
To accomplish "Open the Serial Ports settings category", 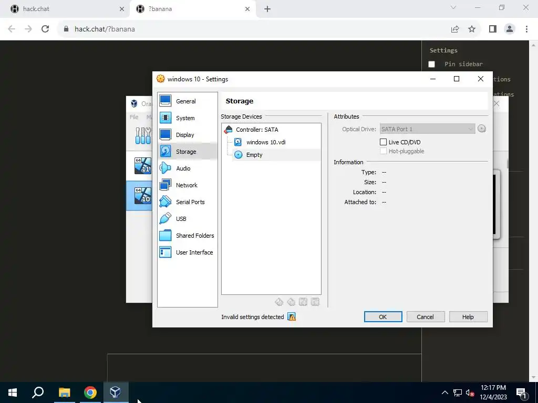I will pyautogui.click(x=188, y=202).
